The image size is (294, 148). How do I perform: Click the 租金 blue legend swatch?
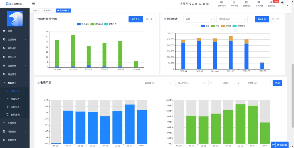click(x=203, y=26)
